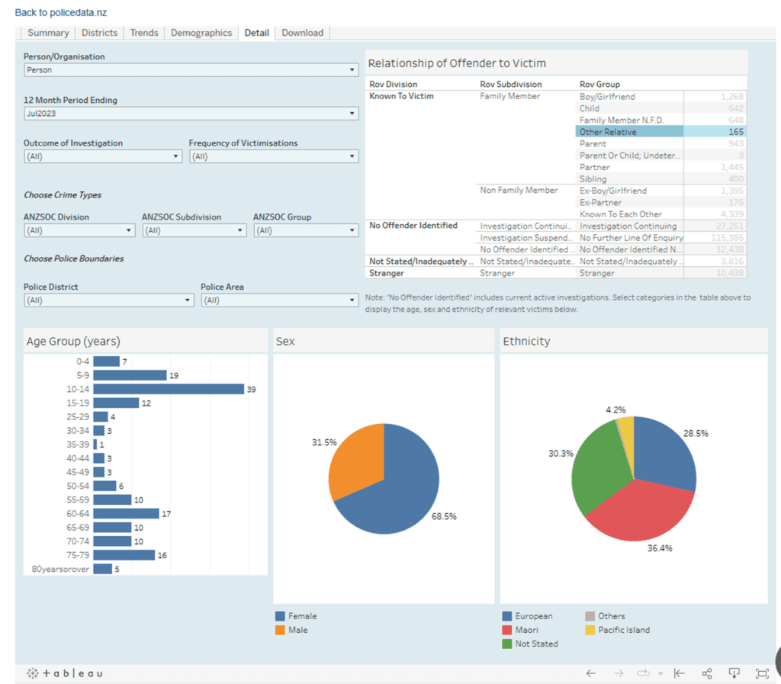Select the 10-14 age group bar
The height and width of the screenshot is (684, 781).
[168, 389]
